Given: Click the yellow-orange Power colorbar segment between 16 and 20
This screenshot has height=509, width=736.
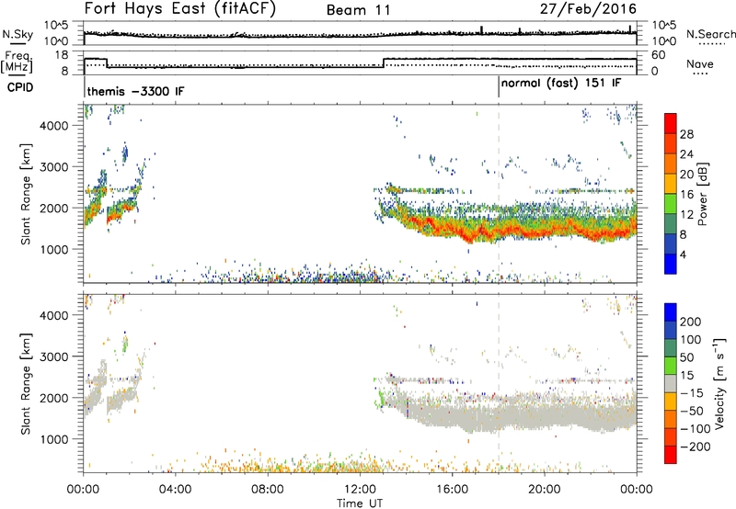Looking at the screenshot, I should pos(671,184).
